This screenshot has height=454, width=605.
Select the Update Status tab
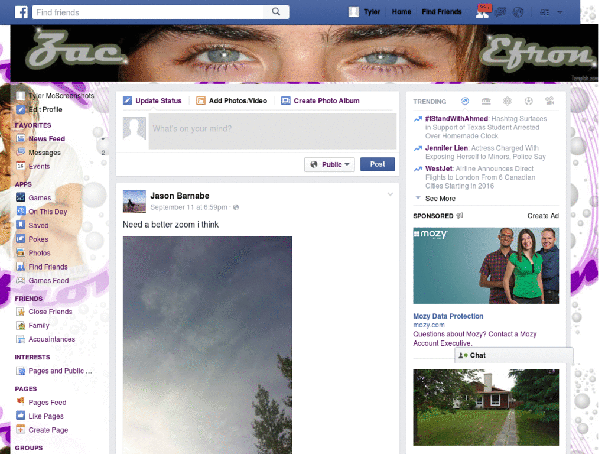click(x=152, y=100)
